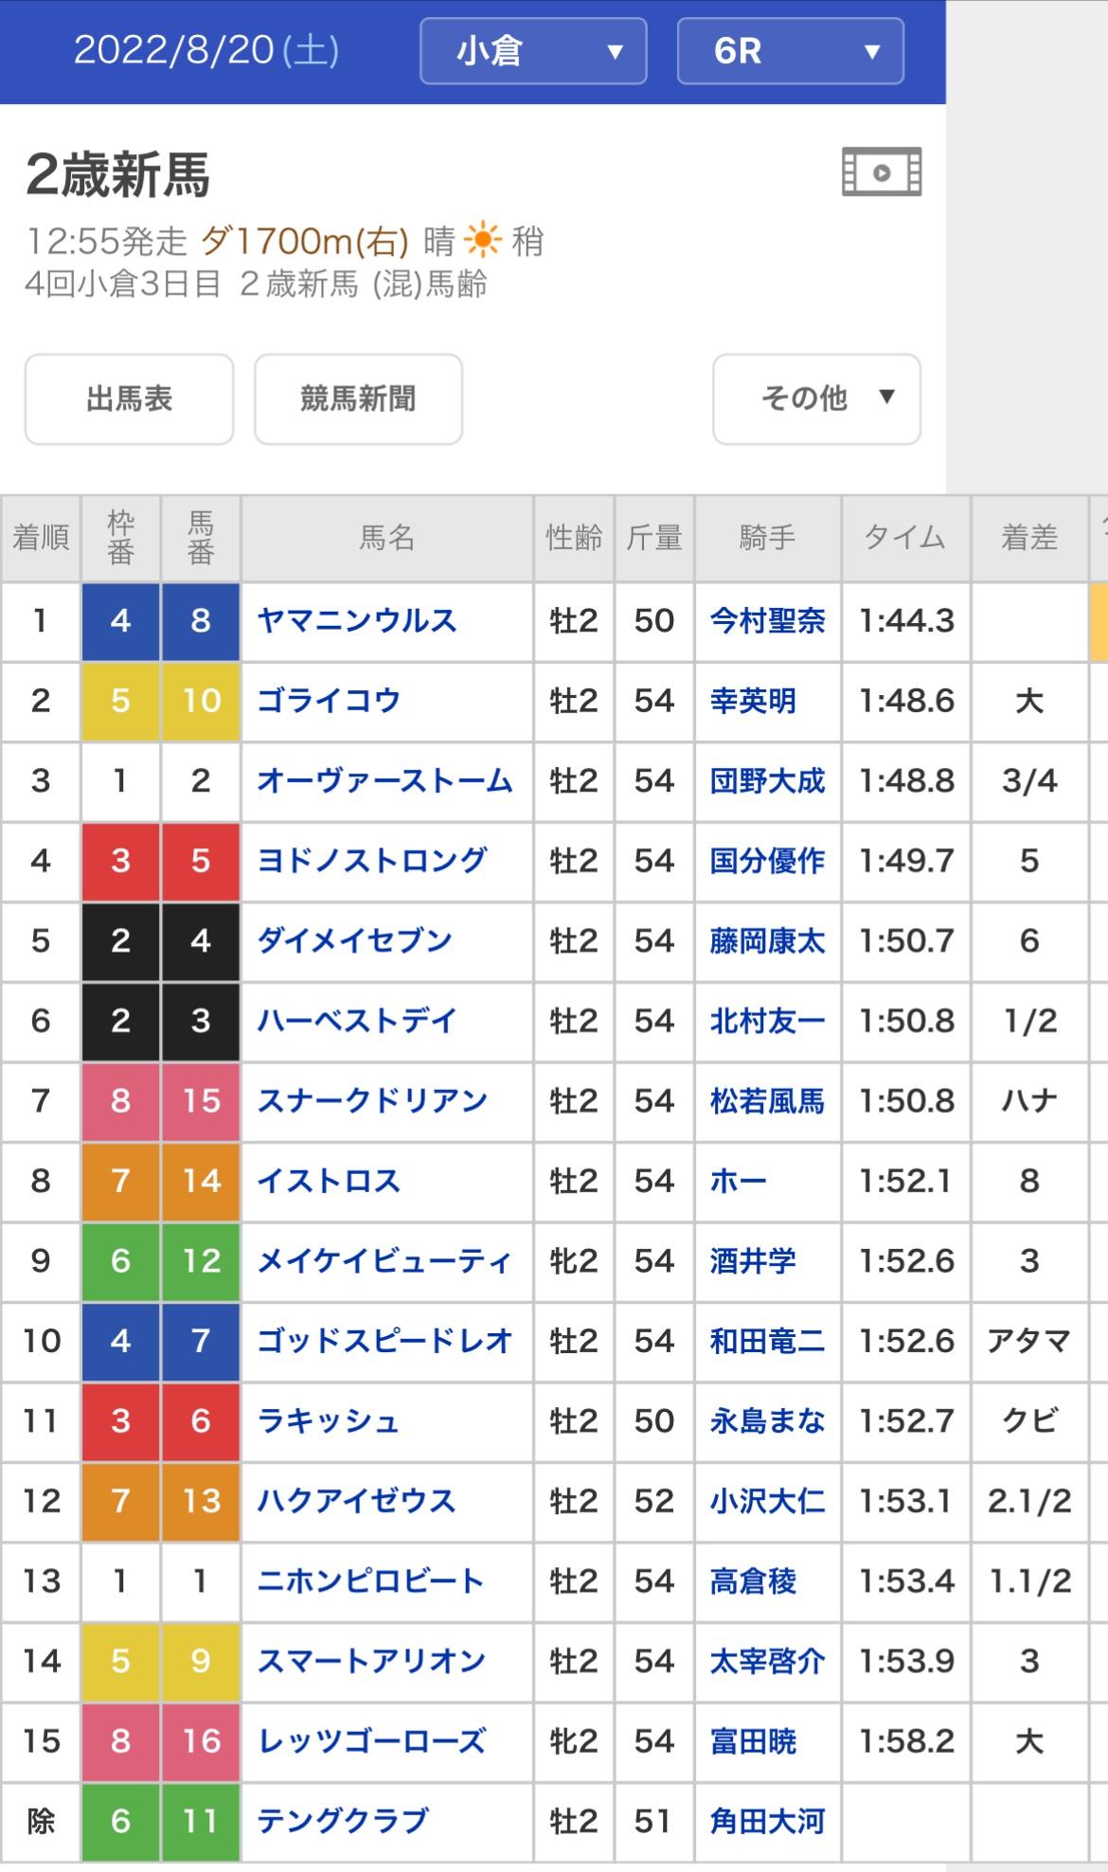Open horse ヨドノストロング link

click(x=372, y=861)
